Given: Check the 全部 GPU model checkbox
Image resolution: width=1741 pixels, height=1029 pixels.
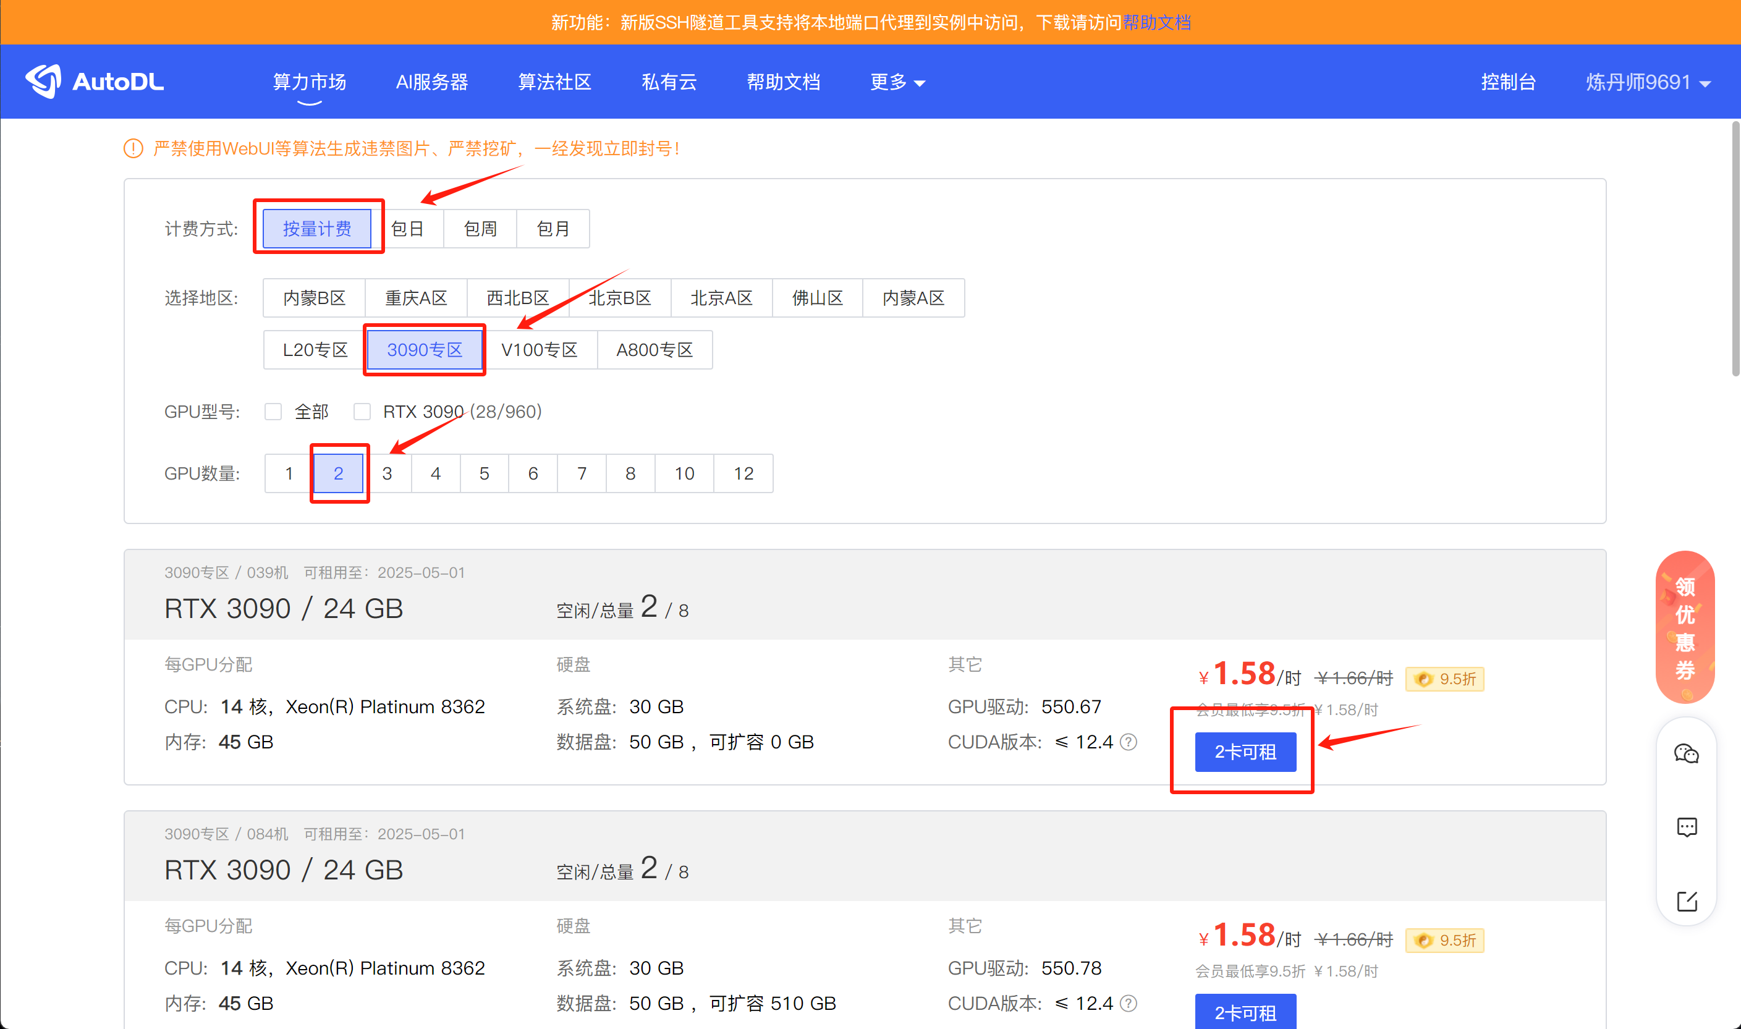Looking at the screenshot, I should tap(273, 412).
